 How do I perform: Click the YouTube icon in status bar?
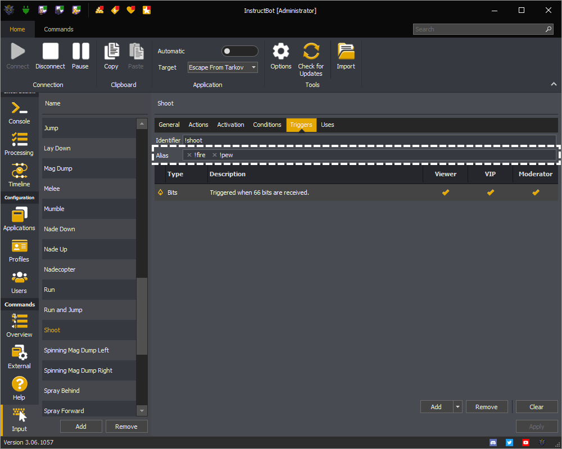tap(525, 443)
